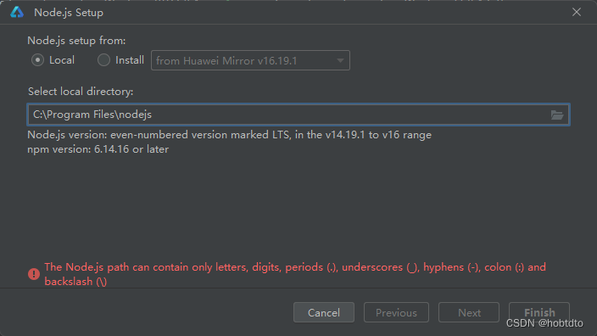Click the DevEco Studio logo icon
597x336 pixels.
tap(17, 12)
